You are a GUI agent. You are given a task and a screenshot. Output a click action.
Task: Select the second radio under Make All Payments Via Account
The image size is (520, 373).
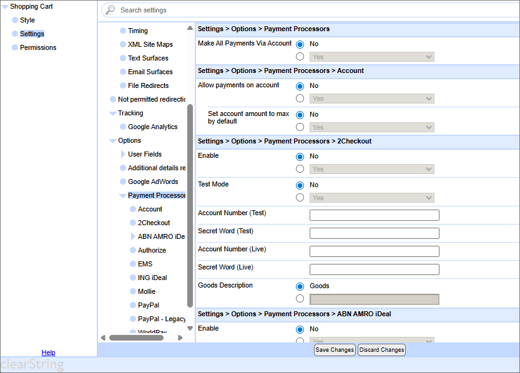tap(300, 57)
